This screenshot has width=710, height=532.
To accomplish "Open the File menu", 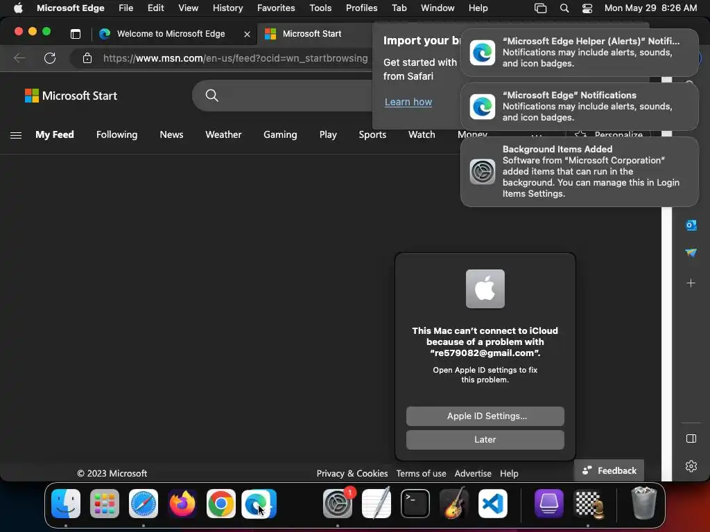I will click(126, 8).
